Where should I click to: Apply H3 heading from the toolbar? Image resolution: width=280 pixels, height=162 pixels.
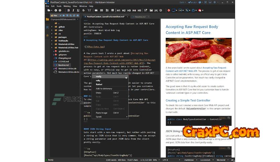coord(129,10)
